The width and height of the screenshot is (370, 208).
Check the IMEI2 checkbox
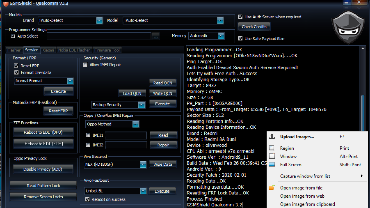pos(88,145)
